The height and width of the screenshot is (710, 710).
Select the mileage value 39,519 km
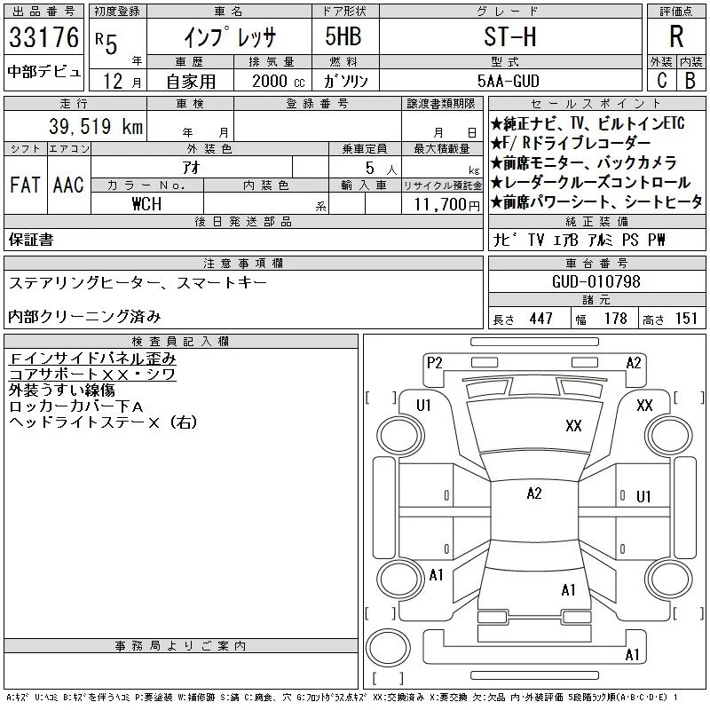(x=96, y=126)
